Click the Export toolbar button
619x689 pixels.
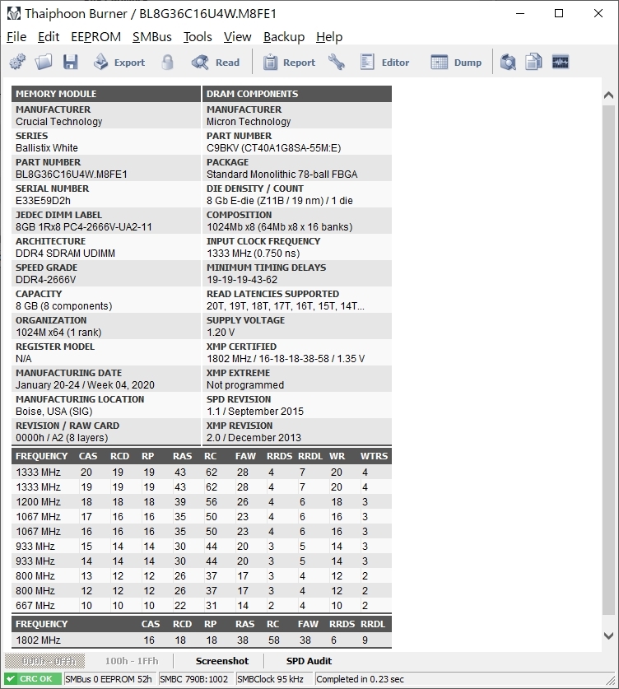tap(119, 62)
